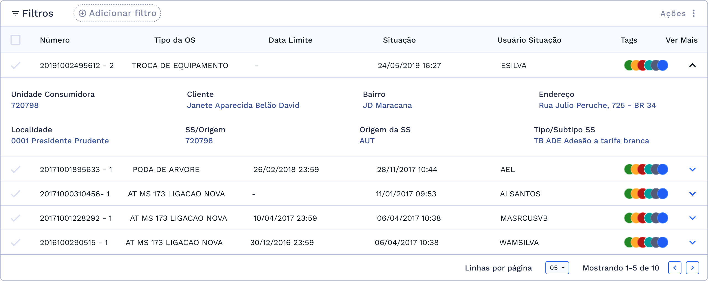Click the teal tag circle on MASRCUSVB row
Viewport: 708px width, 281px height.
coord(649,218)
